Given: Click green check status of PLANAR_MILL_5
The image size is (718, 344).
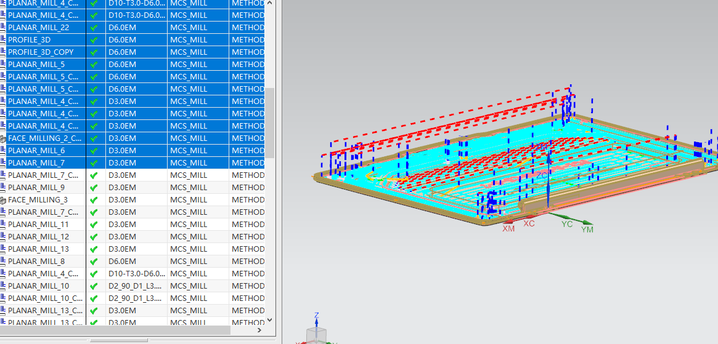Looking at the screenshot, I should (x=94, y=65).
